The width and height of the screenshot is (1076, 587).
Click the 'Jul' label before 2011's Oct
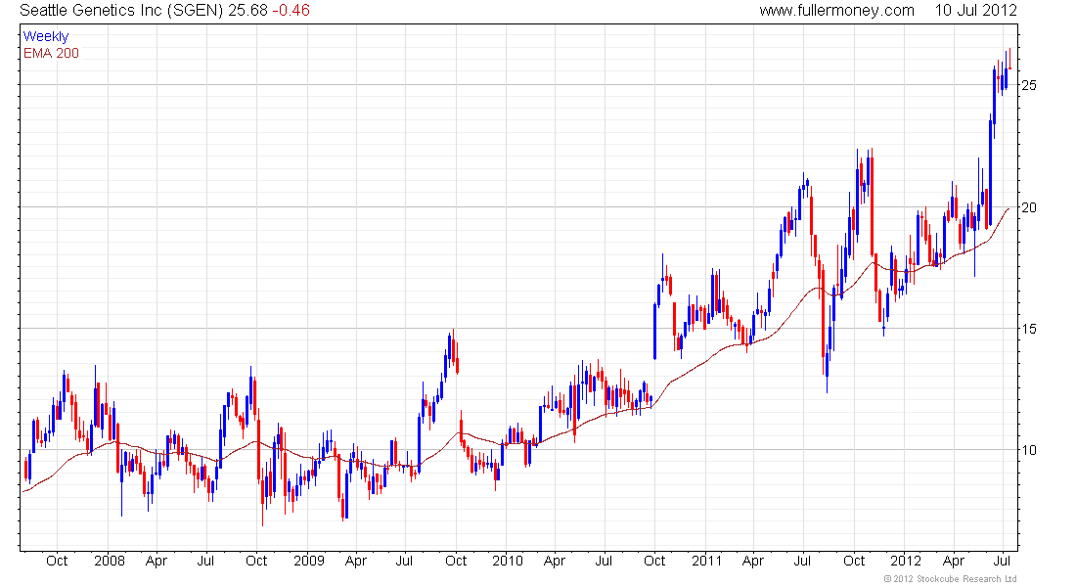coord(604,561)
